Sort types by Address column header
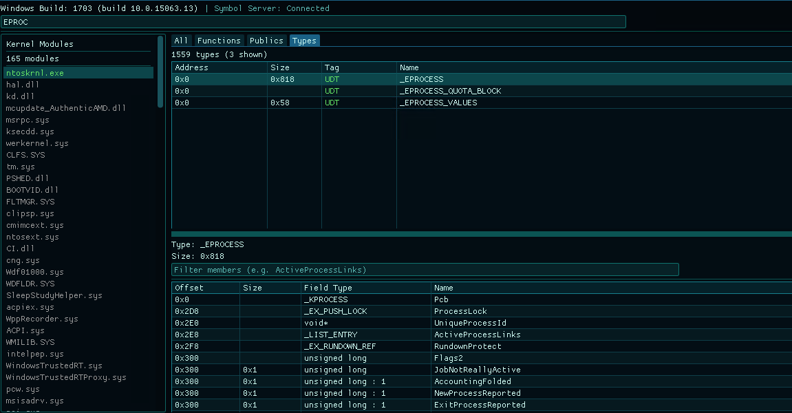 pyautogui.click(x=220, y=67)
